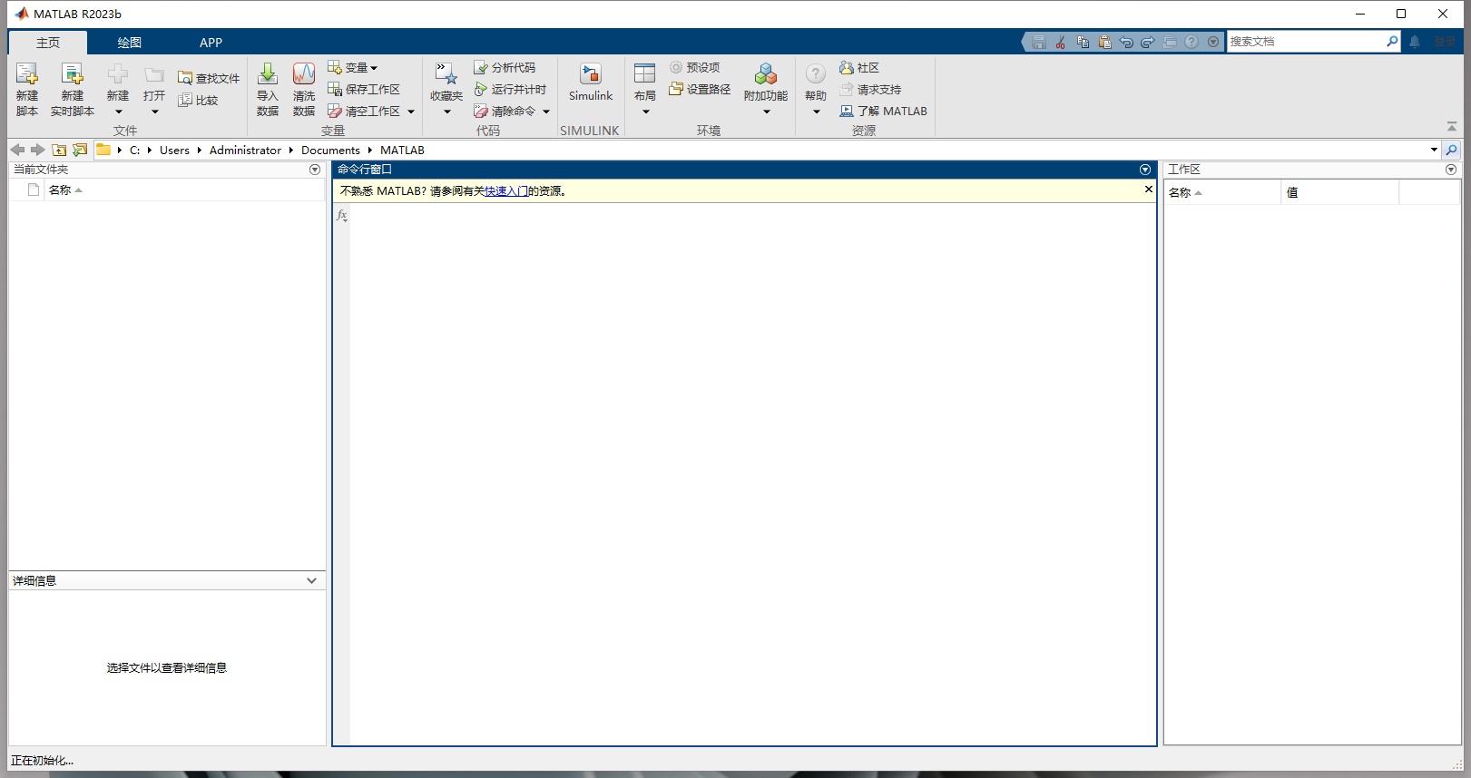Screen dimensions: 1471x778
Task: Click the browse for folder icon
Action: click(x=80, y=150)
